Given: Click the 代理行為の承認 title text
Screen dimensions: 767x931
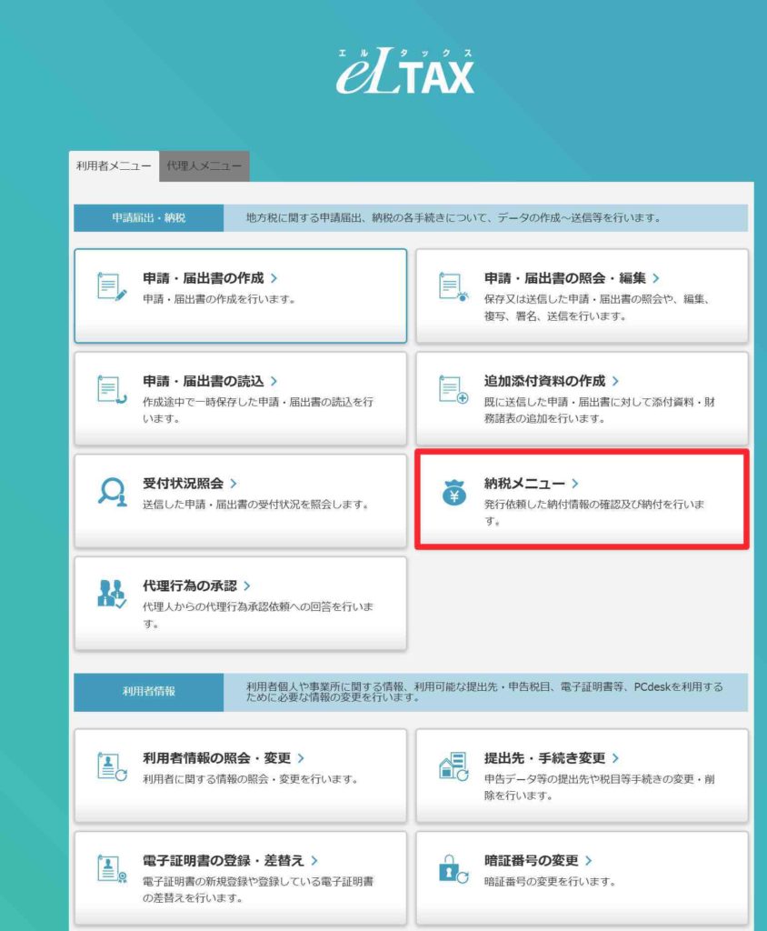Looking at the screenshot, I should tap(191, 586).
